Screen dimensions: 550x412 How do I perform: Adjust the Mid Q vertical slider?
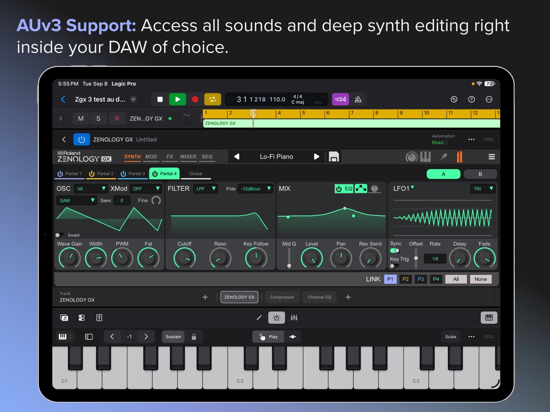289,258
